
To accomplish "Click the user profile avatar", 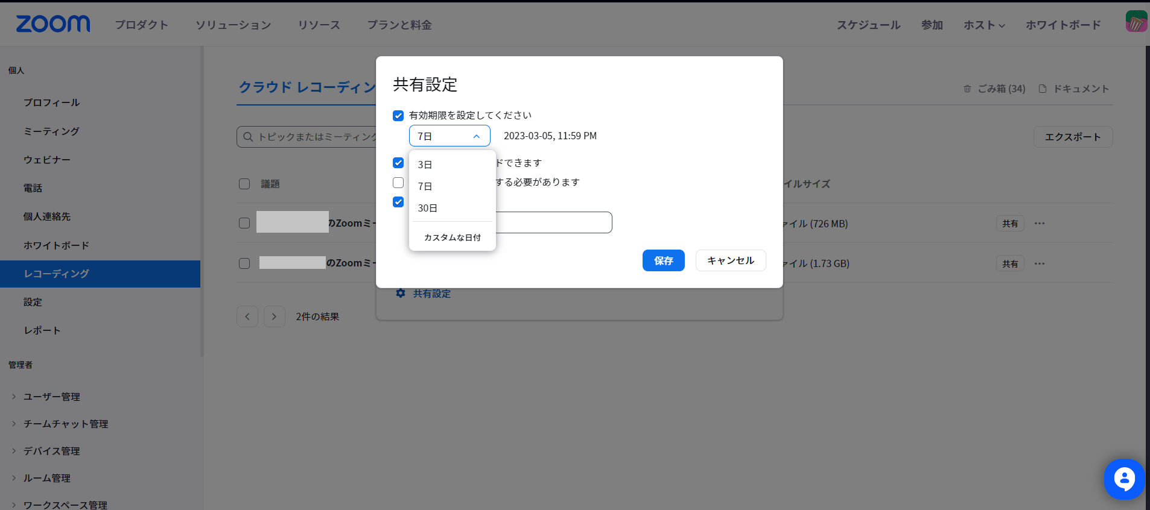I will coord(1136,22).
